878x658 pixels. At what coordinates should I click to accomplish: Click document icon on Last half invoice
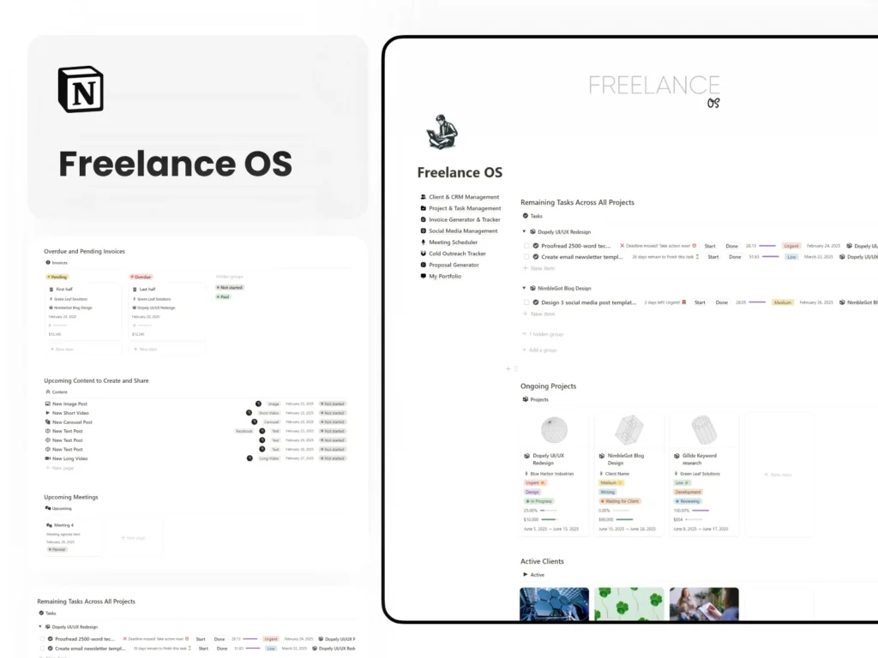coord(135,290)
